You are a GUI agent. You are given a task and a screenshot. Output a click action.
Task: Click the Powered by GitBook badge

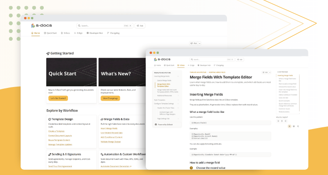[167, 125]
